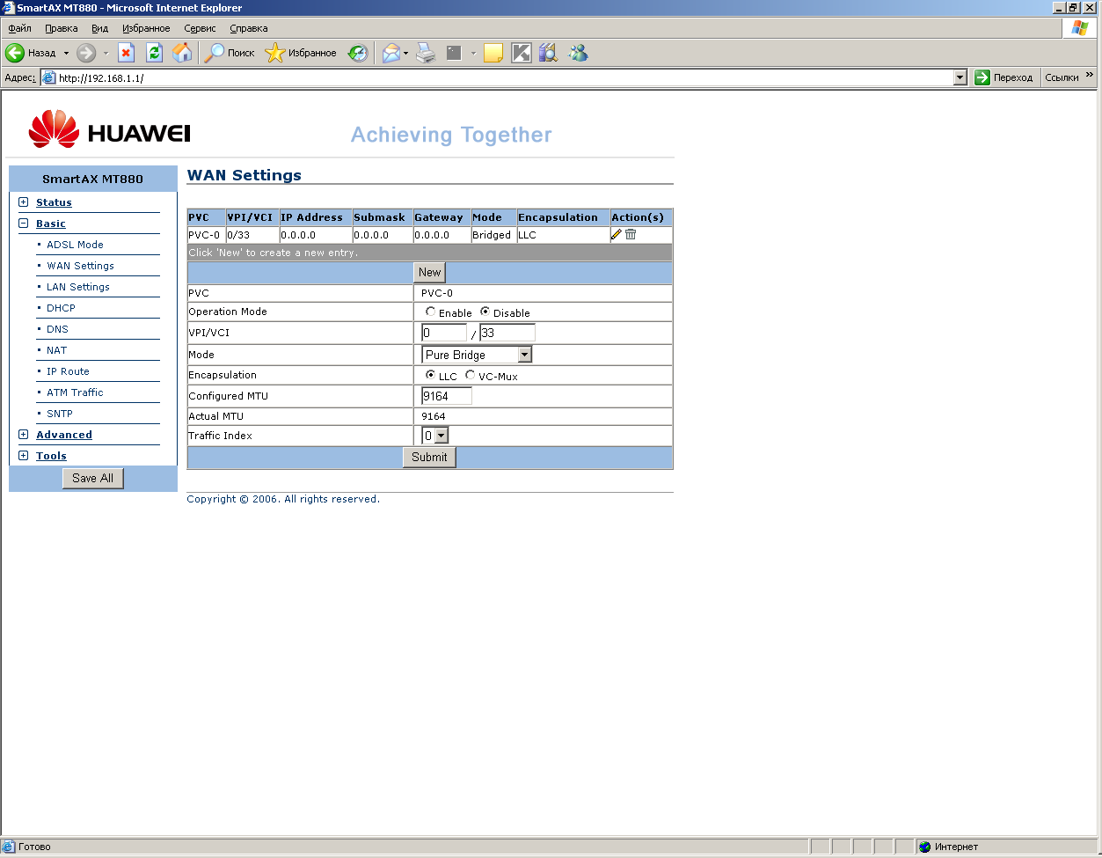Image resolution: width=1102 pixels, height=858 pixels.
Task: Click the '0/33' cell in the PVC table
Action: (252, 235)
